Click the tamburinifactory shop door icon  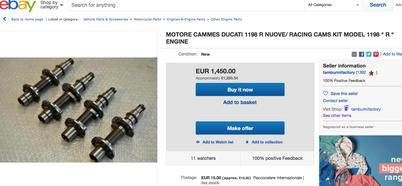click(346, 108)
